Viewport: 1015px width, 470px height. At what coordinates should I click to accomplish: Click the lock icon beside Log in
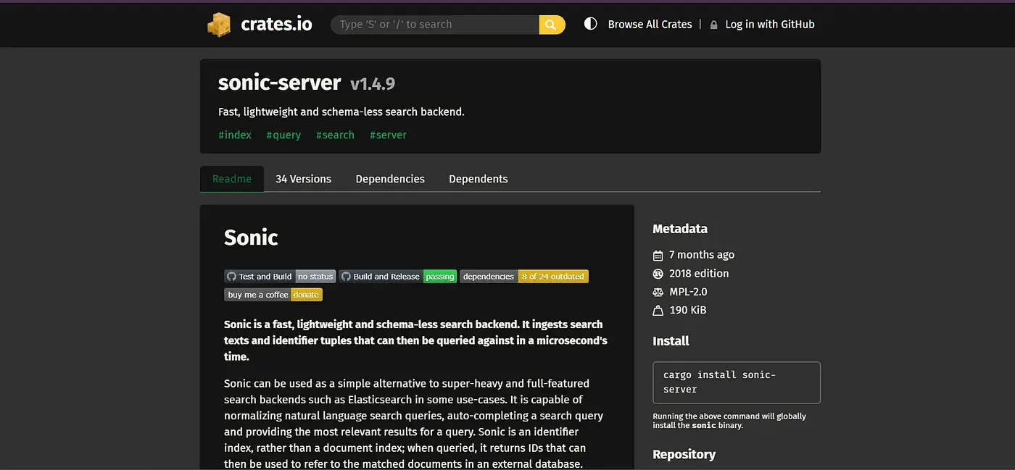[x=714, y=25]
